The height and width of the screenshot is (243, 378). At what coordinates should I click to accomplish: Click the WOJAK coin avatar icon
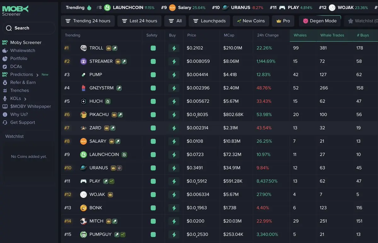click(x=83, y=194)
